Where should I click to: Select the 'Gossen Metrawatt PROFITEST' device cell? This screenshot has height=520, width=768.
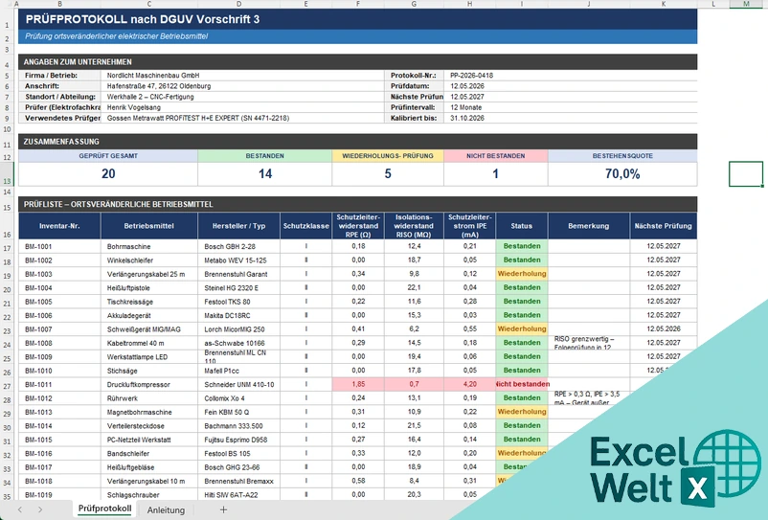[243, 118]
